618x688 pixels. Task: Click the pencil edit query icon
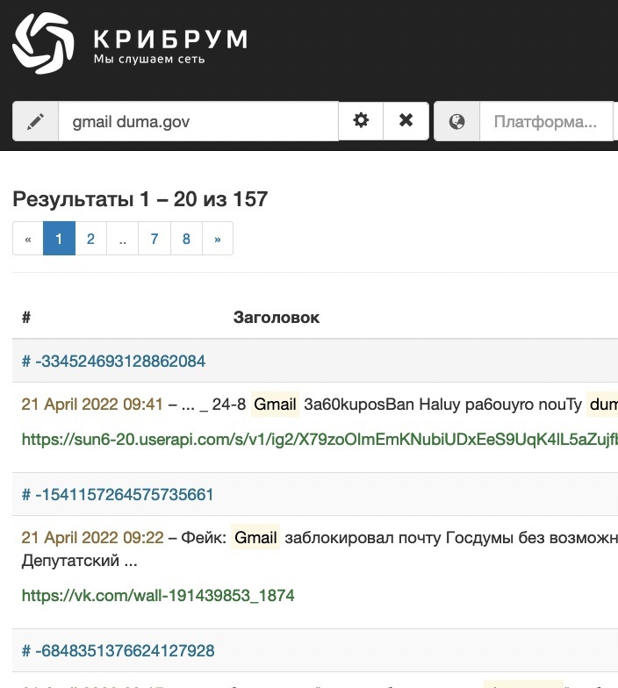[35, 121]
